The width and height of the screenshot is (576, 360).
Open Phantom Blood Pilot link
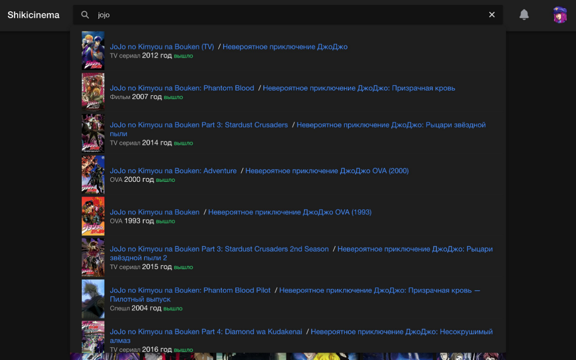(190, 291)
